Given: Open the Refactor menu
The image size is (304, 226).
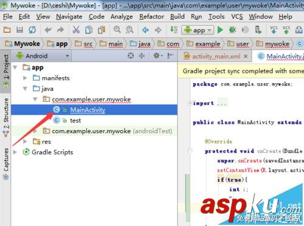Looking at the screenshot, I should point(151,16).
